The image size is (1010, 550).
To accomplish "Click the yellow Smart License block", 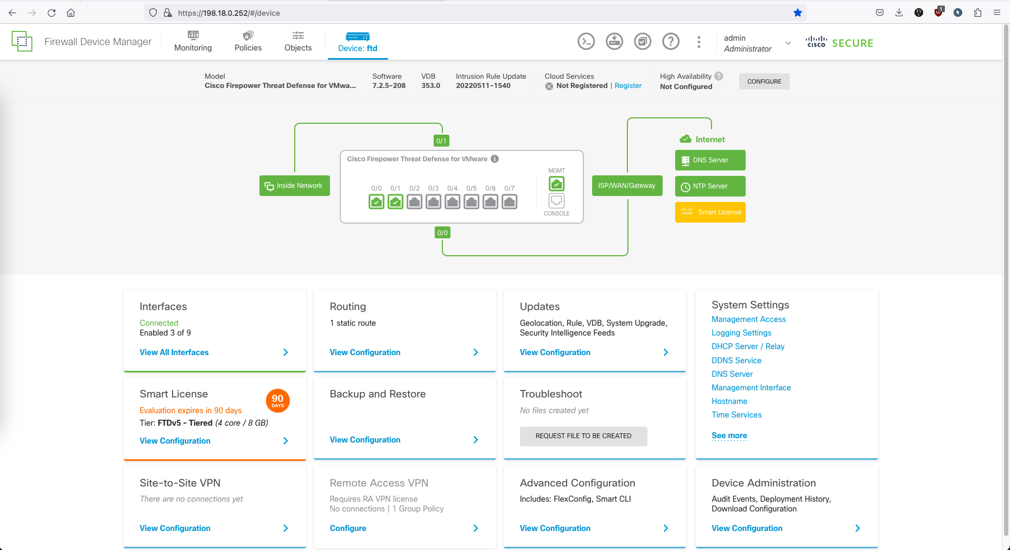I will tap(710, 212).
